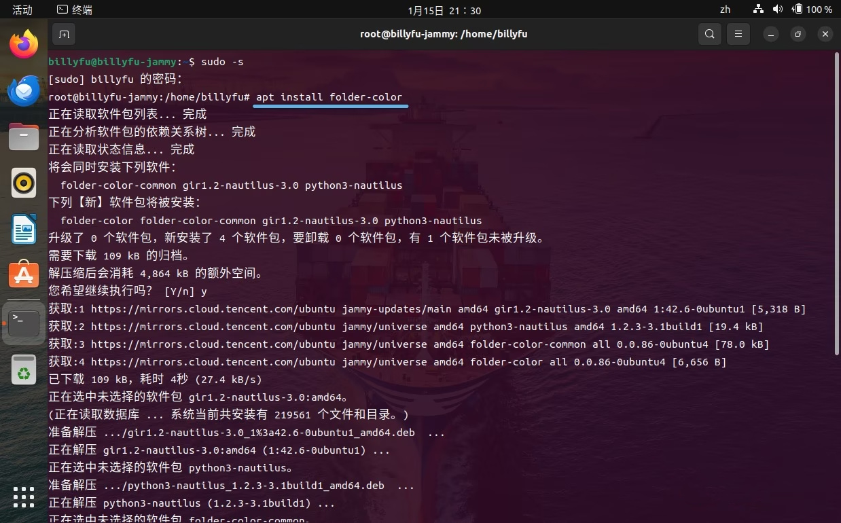Click the terminal title root@billyfu-jammy

[x=444, y=34]
